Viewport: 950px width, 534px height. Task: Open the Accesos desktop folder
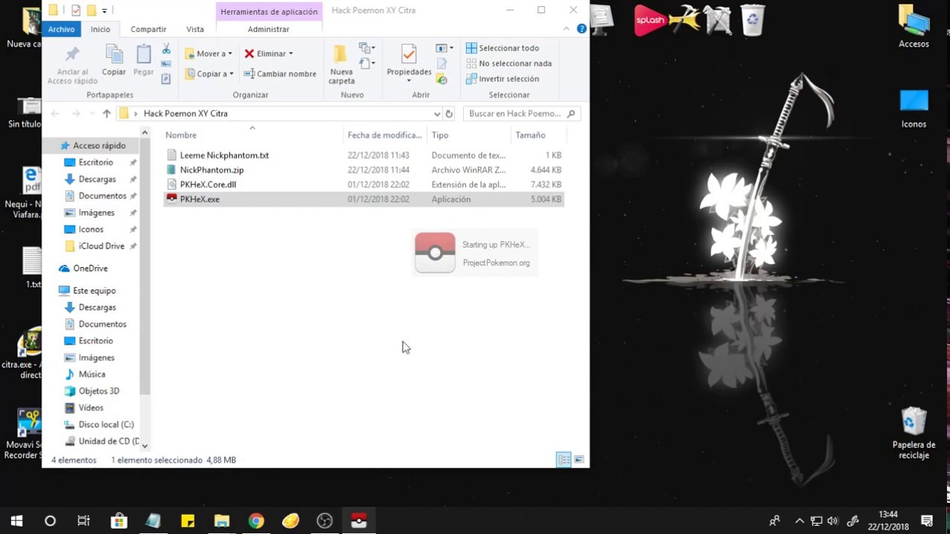(914, 27)
